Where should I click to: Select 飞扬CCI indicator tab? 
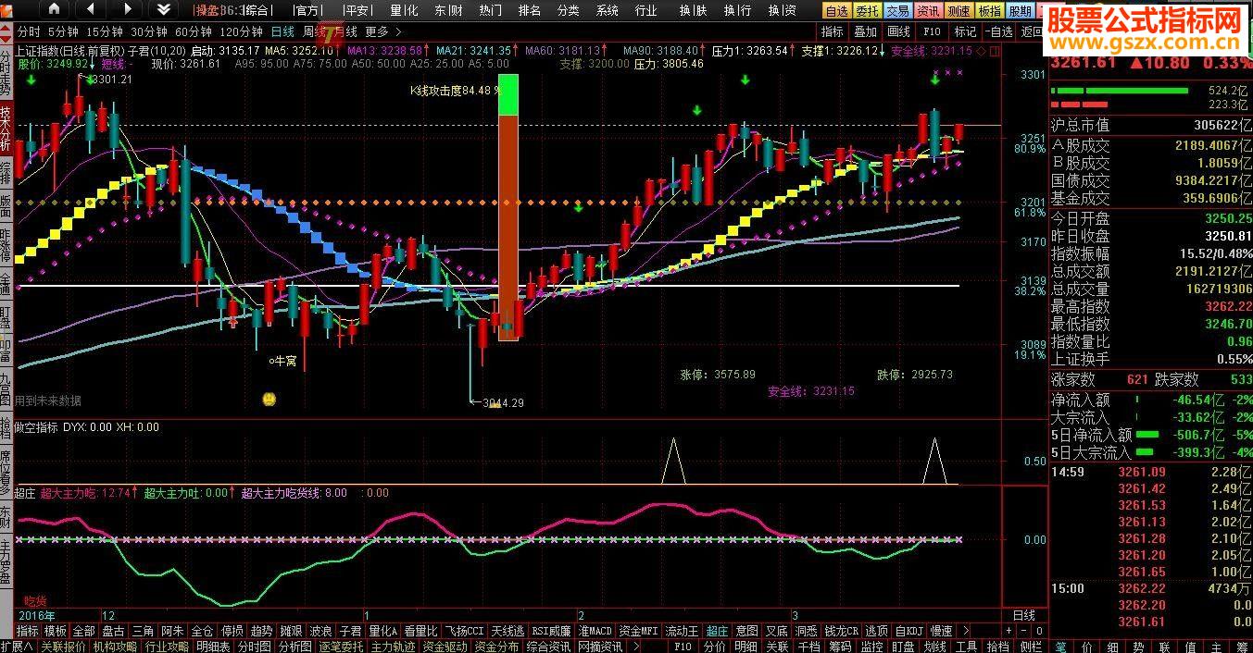(465, 631)
